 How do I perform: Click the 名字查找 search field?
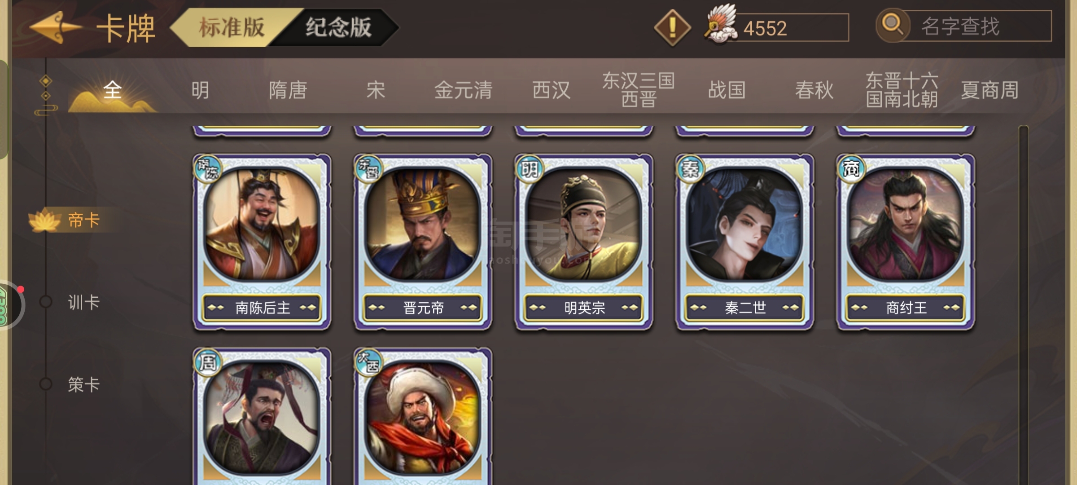[976, 26]
